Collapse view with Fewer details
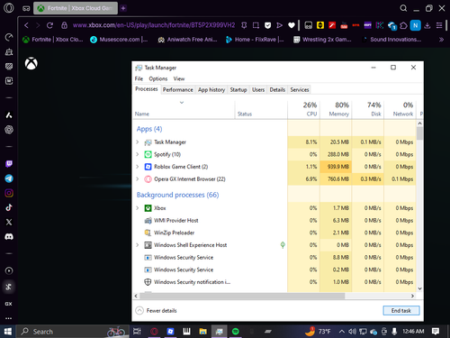450x338 pixels. [156, 310]
